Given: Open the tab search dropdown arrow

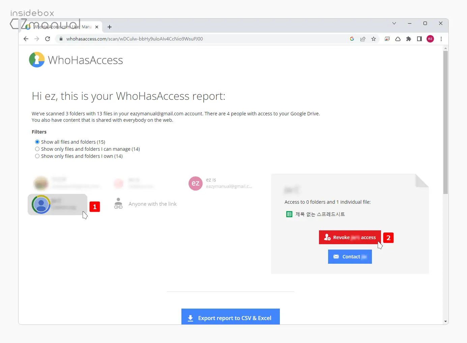Looking at the screenshot, I should (394, 23).
